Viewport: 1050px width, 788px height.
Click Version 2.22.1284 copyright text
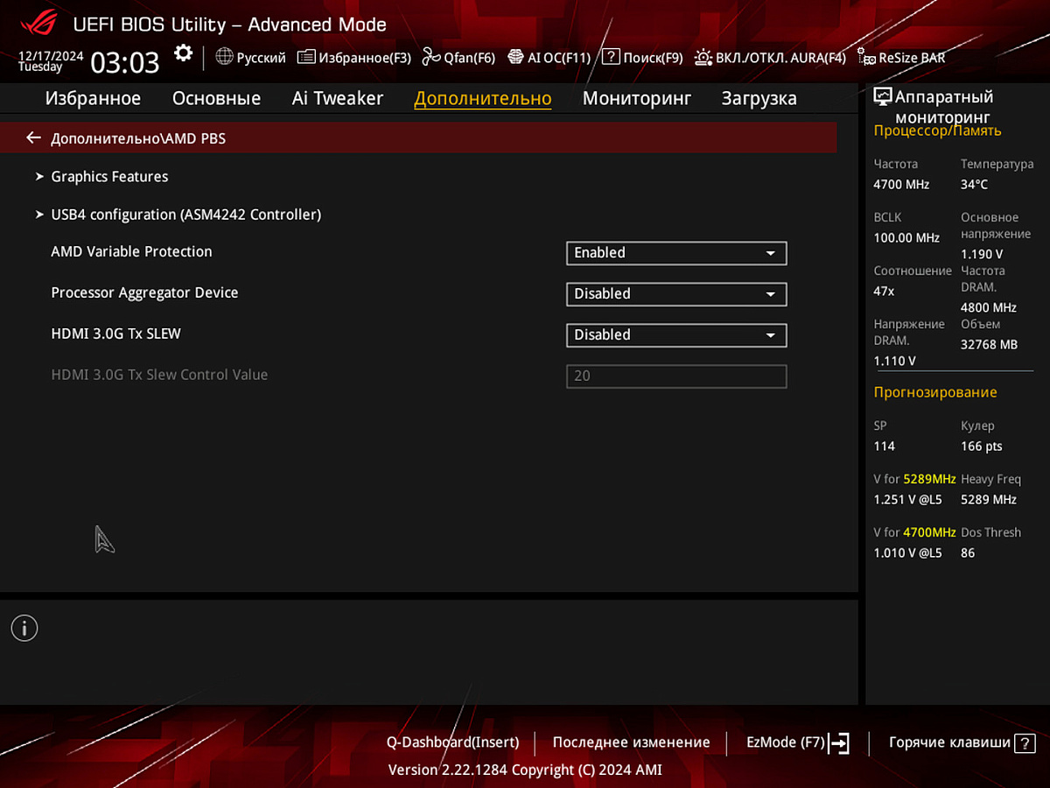point(525,770)
